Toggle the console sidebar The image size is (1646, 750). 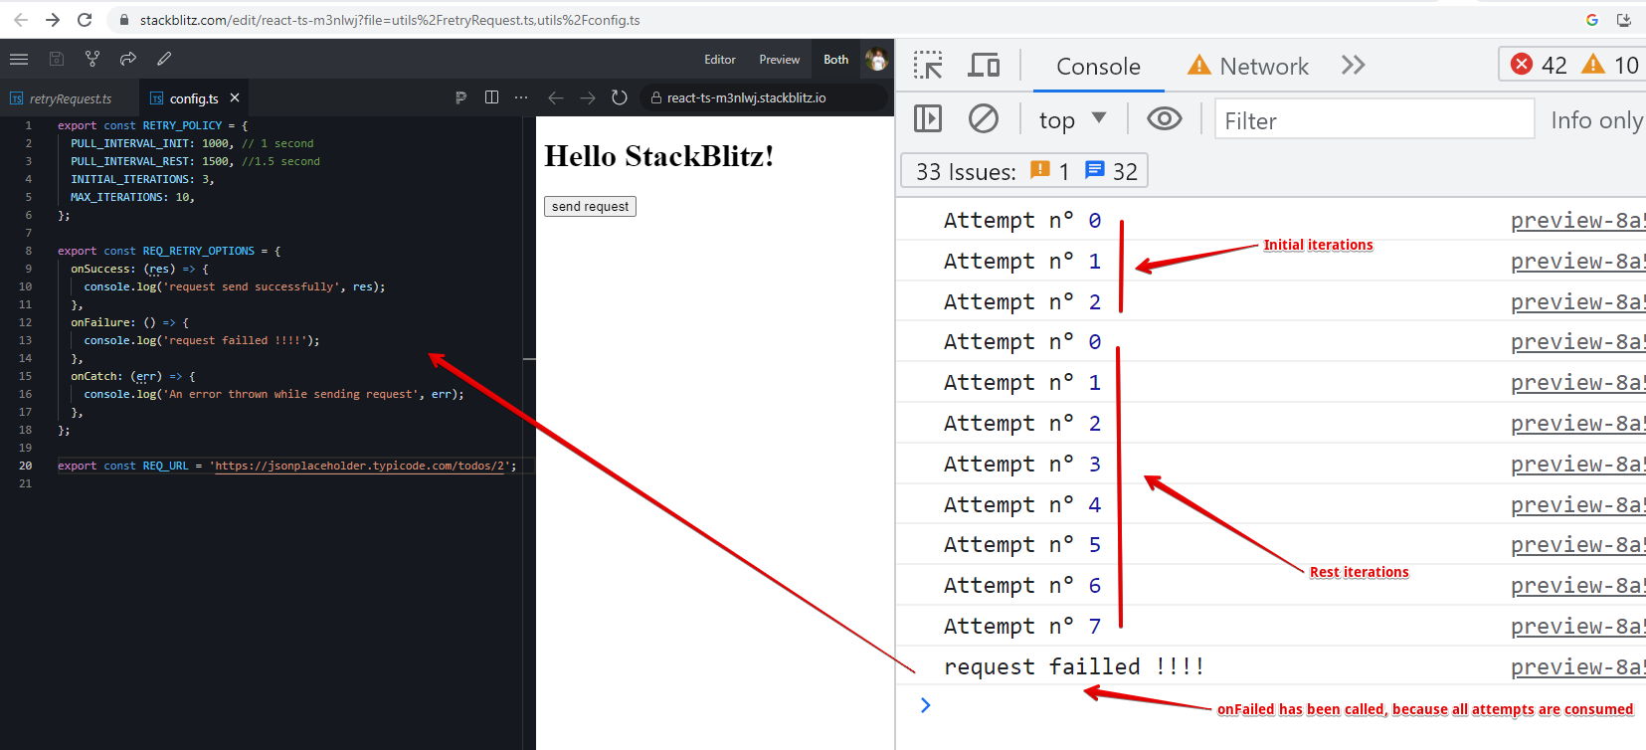pyautogui.click(x=928, y=119)
